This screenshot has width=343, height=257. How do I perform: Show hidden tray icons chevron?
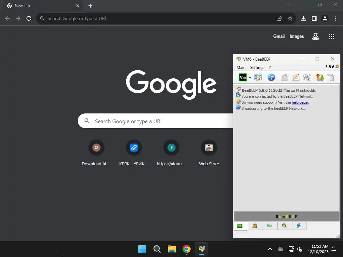coord(270,249)
